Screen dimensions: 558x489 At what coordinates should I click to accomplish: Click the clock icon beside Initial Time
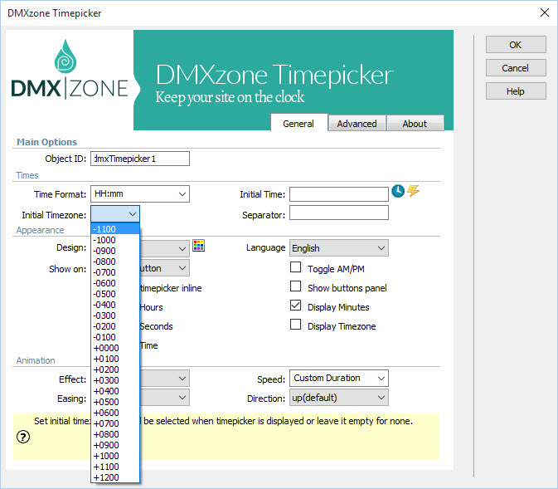tap(398, 191)
